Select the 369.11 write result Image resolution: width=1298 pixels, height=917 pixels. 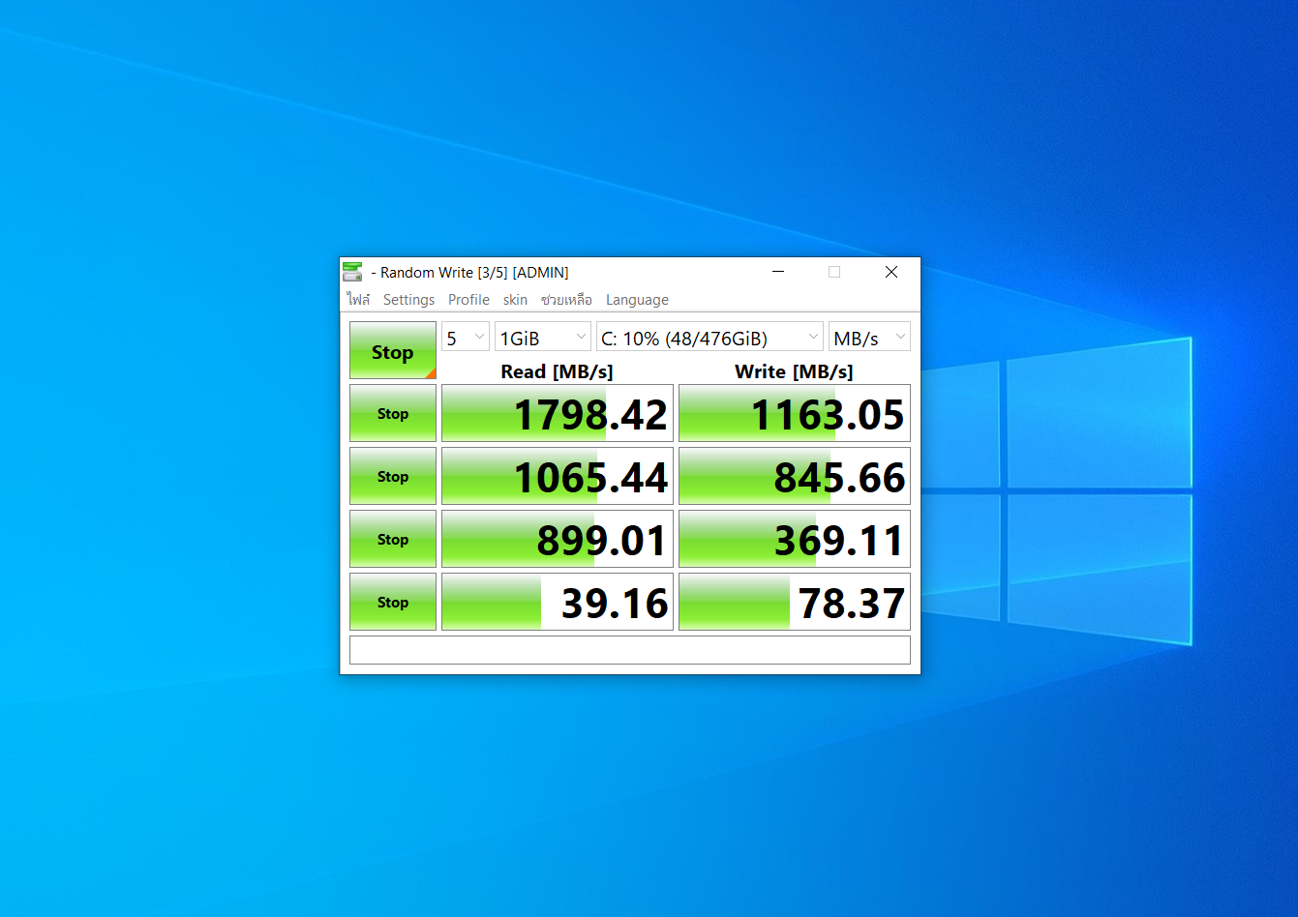[x=795, y=539]
